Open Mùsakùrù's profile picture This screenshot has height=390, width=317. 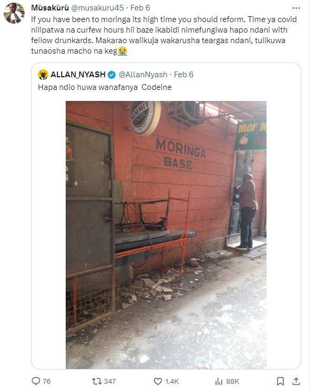(x=14, y=13)
